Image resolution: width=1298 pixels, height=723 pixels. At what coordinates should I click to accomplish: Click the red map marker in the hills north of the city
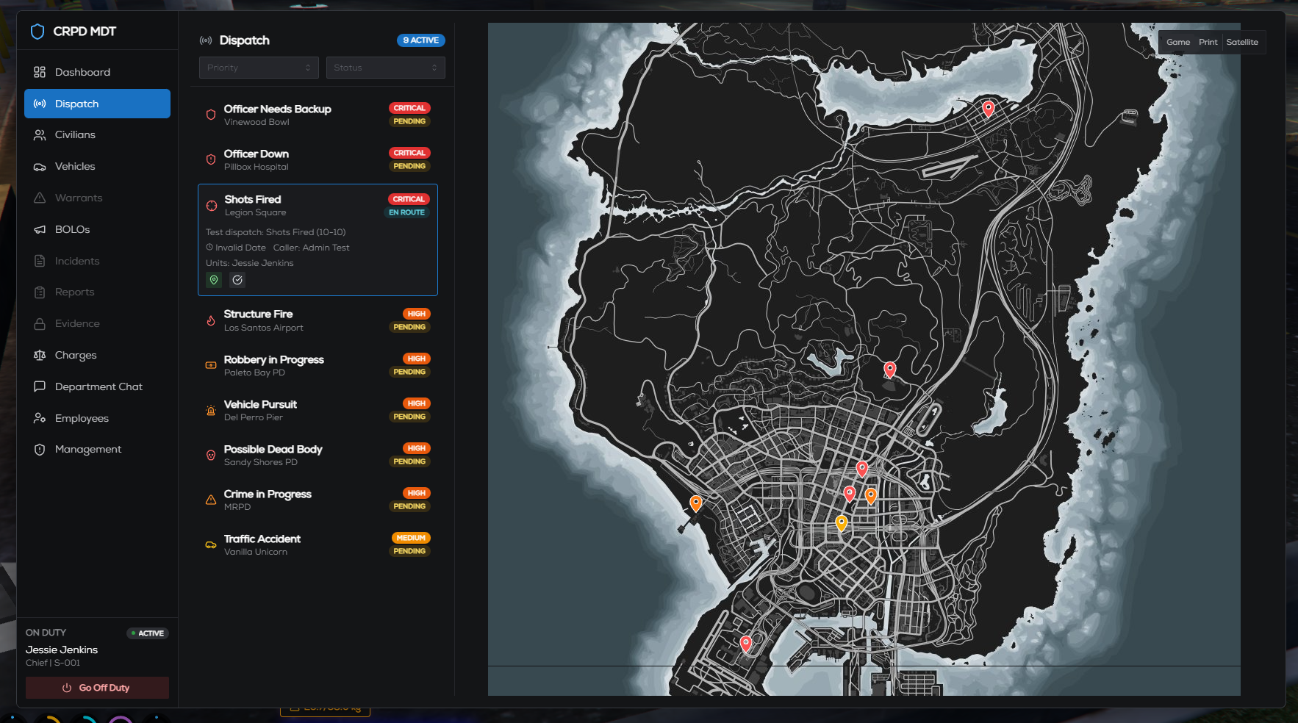[x=890, y=370]
